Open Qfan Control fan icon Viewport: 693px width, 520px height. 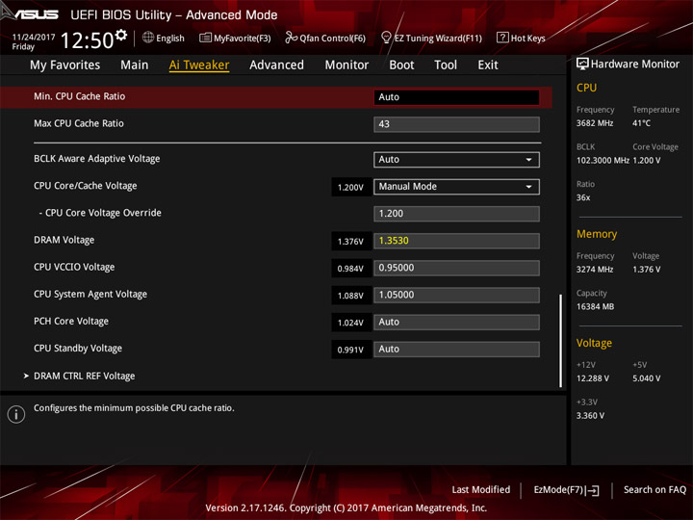click(291, 38)
